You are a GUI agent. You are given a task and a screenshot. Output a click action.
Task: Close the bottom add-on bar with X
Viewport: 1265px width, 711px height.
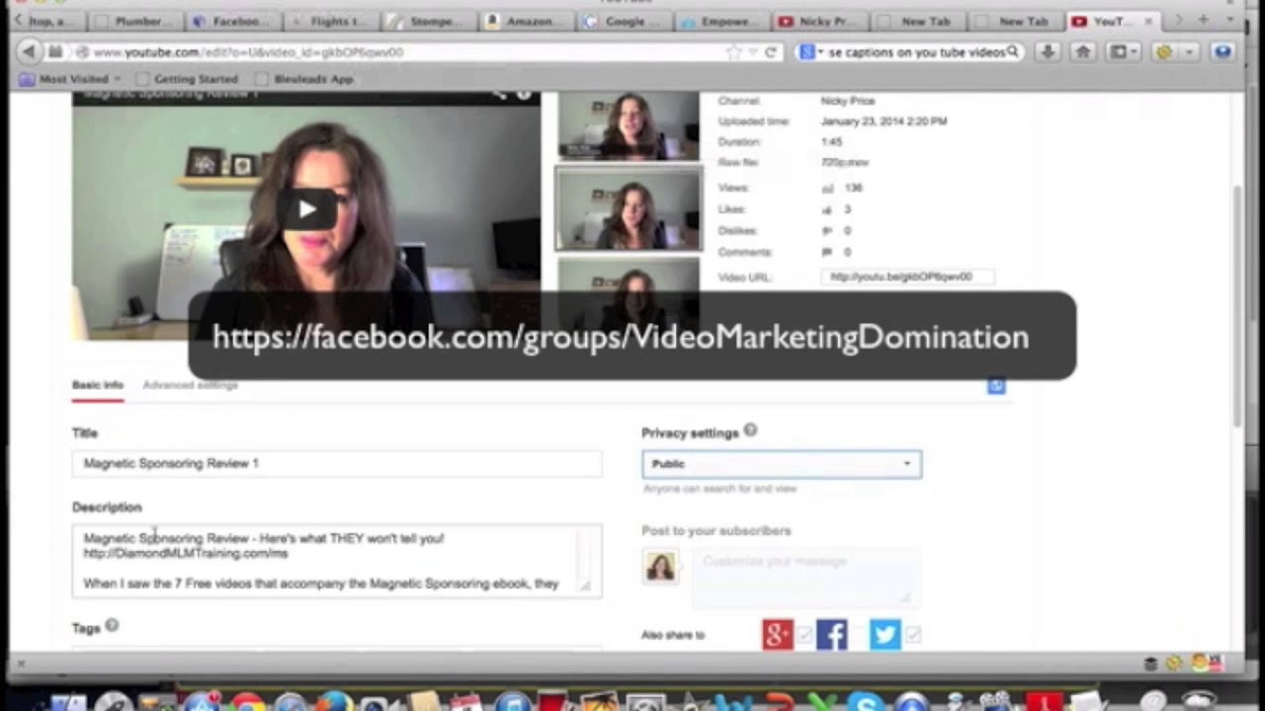click(x=19, y=664)
